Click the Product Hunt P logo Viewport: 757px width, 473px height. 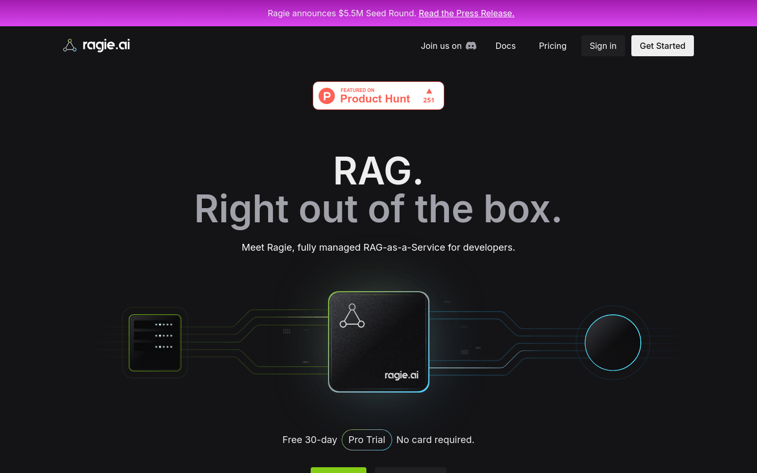click(327, 96)
